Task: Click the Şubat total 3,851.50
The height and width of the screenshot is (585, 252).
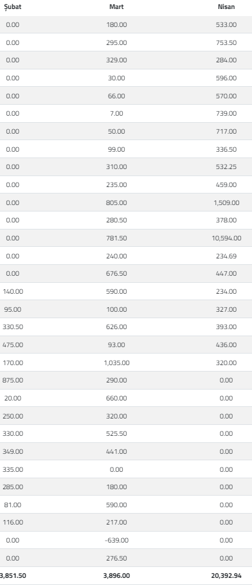Action: point(13,575)
